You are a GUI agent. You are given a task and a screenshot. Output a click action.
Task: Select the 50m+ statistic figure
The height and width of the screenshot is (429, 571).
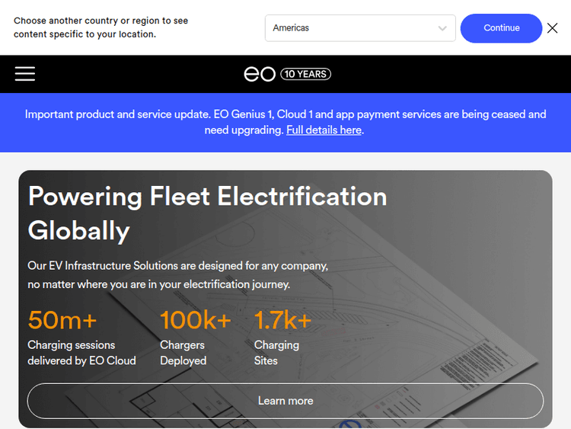pos(62,320)
